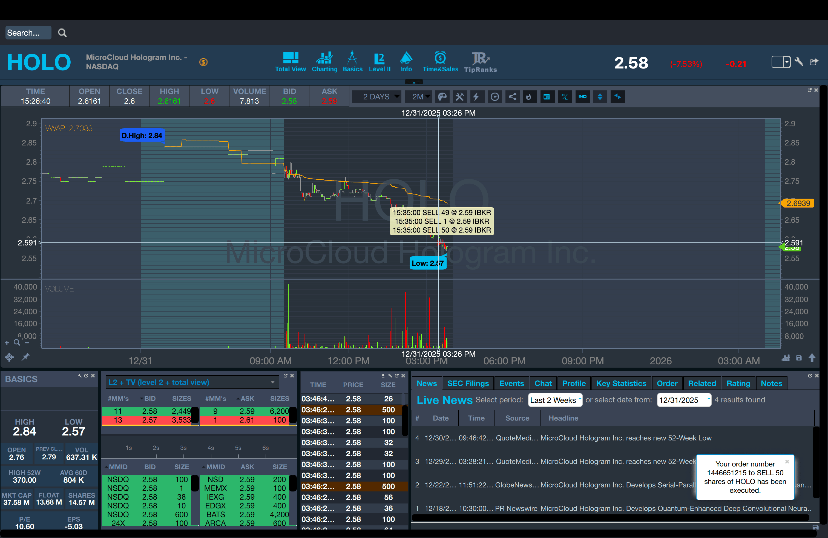The image size is (828, 538).
Task: Open the 52-Week Low news headline from 12/30
Action: coord(626,438)
